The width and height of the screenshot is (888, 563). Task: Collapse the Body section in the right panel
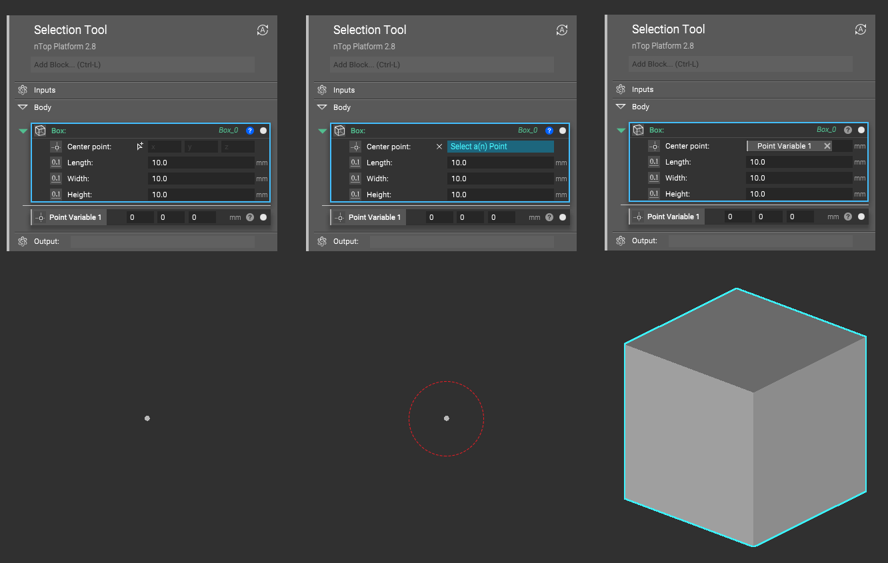[x=621, y=107]
